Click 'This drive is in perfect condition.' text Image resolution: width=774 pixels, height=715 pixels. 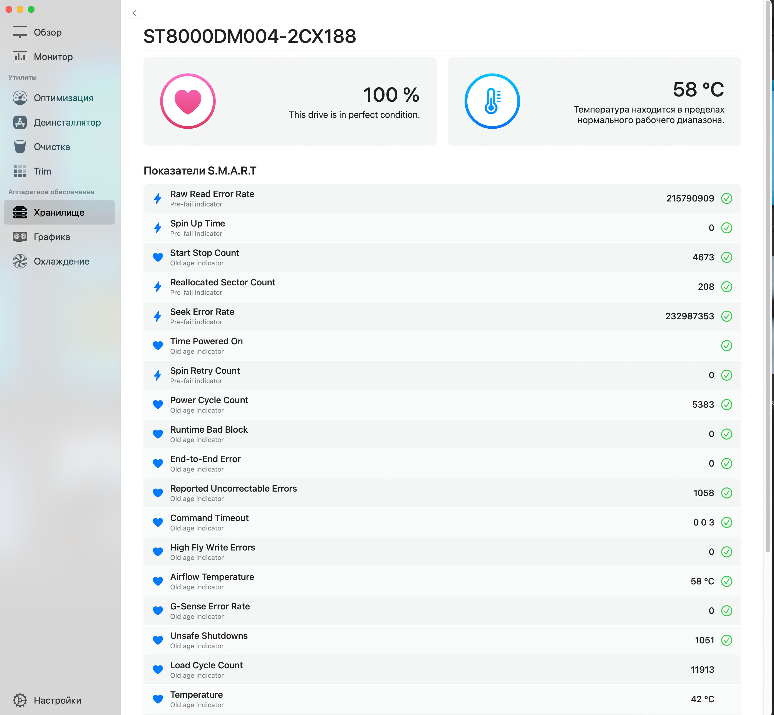[354, 114]
